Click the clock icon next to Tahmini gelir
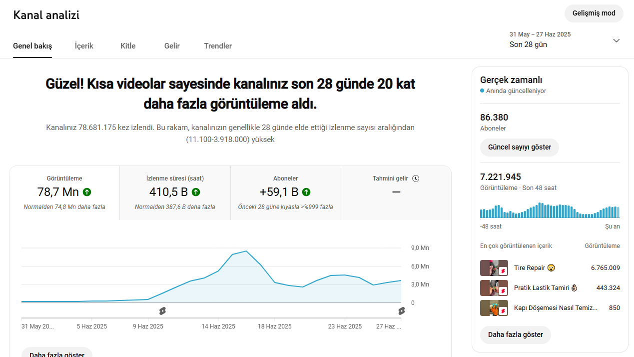This screenshot has height=357, width=634. (416, 178)
